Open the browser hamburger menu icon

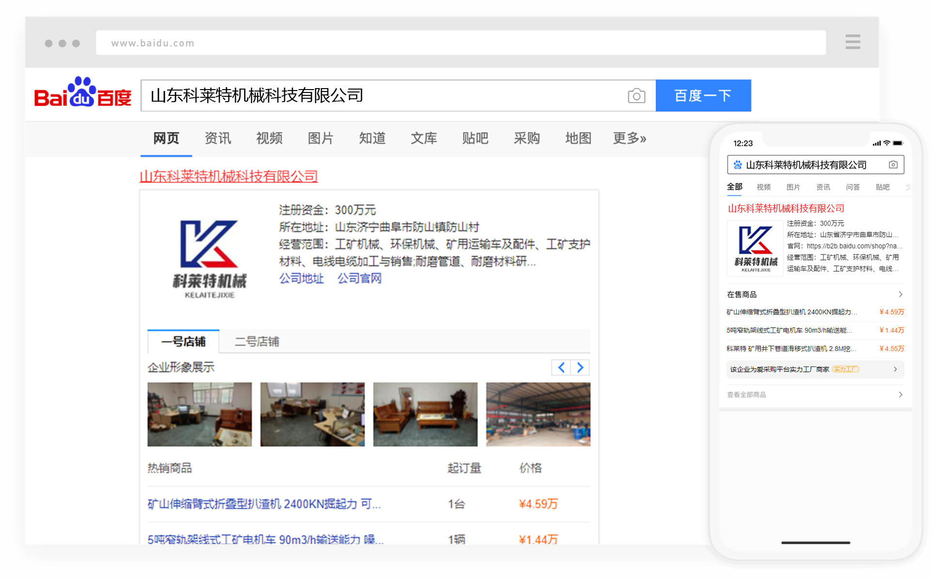[853, 42]
